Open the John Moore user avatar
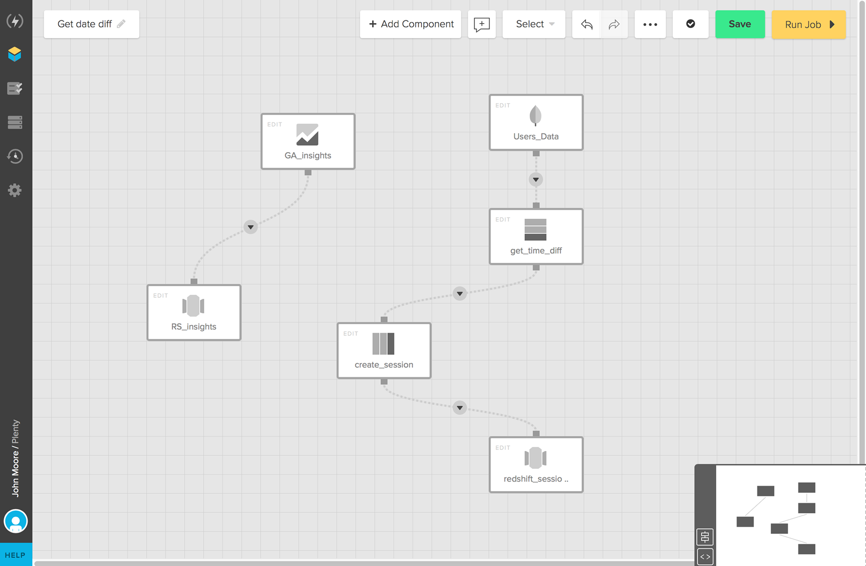This screenshot has height=566, width=866. [16, 521]
